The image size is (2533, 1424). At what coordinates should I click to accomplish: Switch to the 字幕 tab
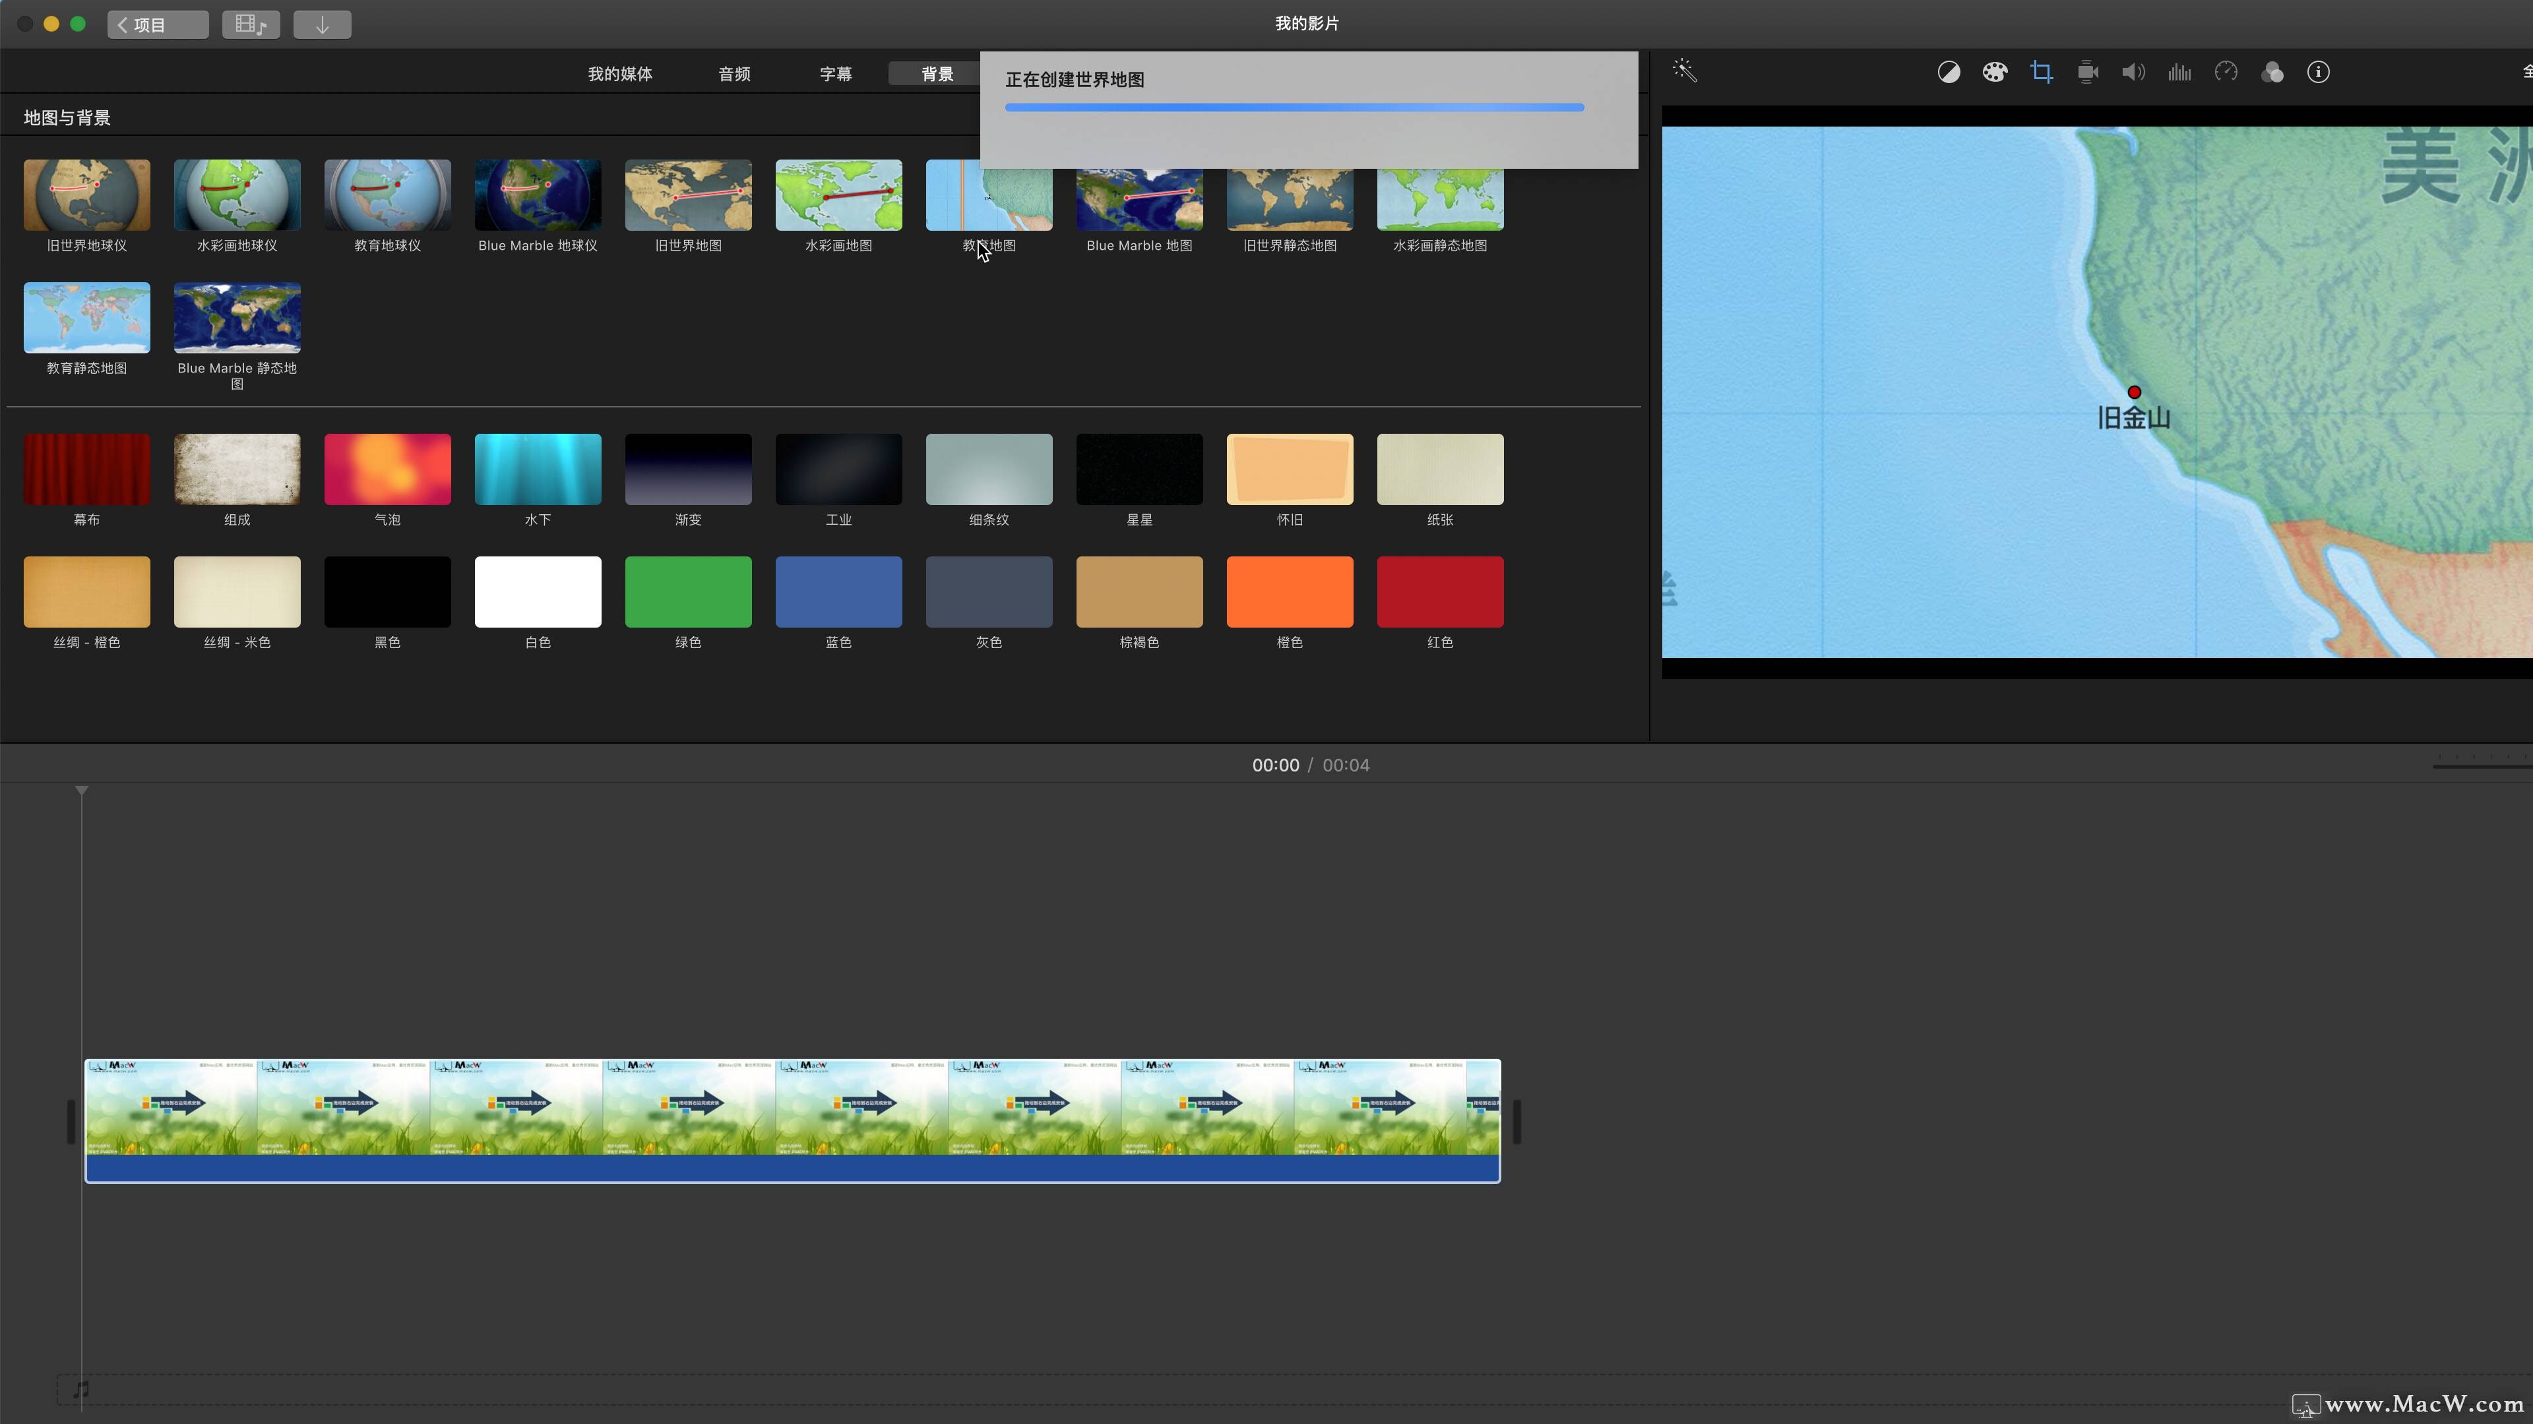click(835, 74)
